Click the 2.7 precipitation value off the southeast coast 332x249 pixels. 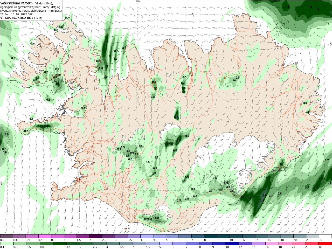[264, 195]
